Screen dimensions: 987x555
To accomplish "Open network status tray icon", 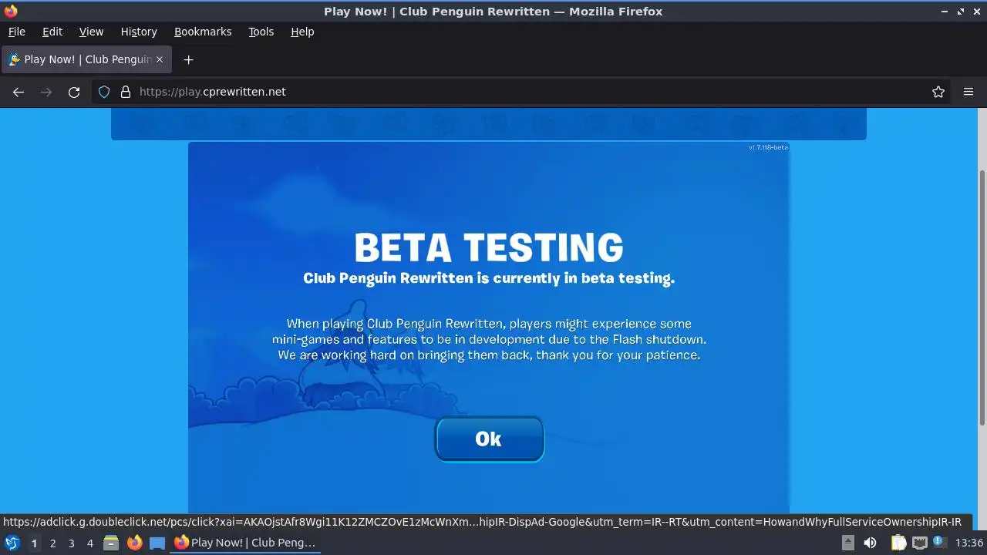I will 919,543.
